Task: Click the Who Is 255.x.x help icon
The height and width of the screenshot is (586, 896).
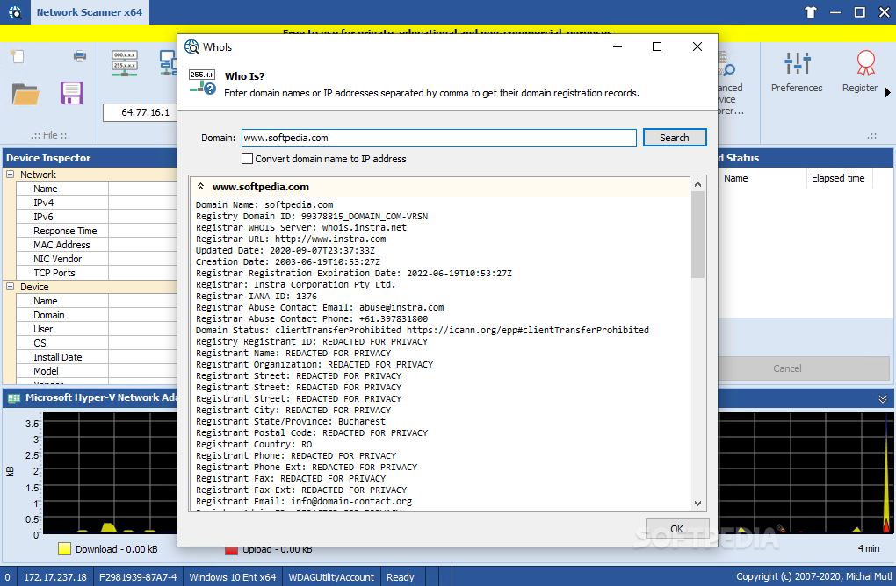Action: pos(202,82)
